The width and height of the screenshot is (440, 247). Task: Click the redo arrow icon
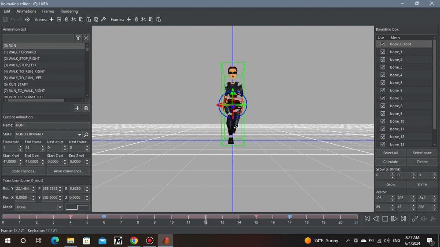(20, 19)
